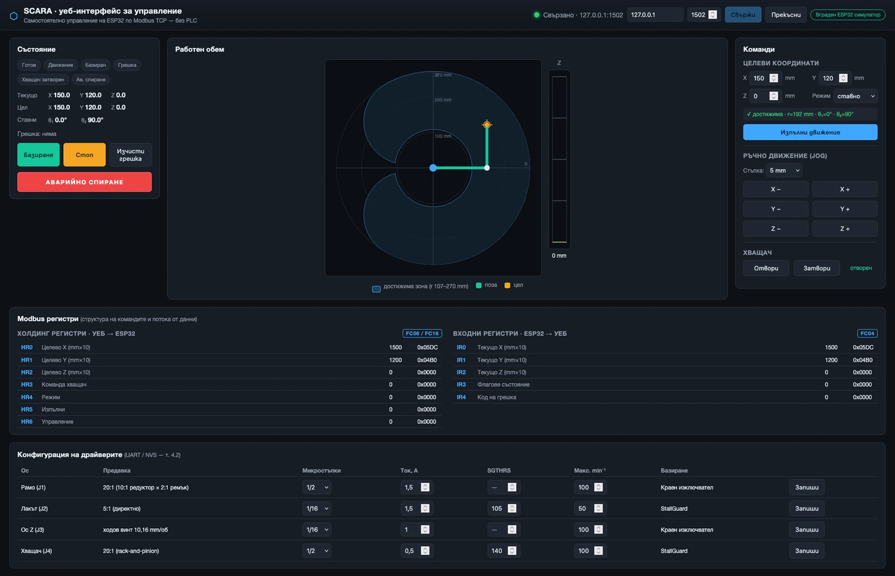Viewport: 895px width, 576px height.
Task: Click the Движение status chip
Action: coord(61,65)
